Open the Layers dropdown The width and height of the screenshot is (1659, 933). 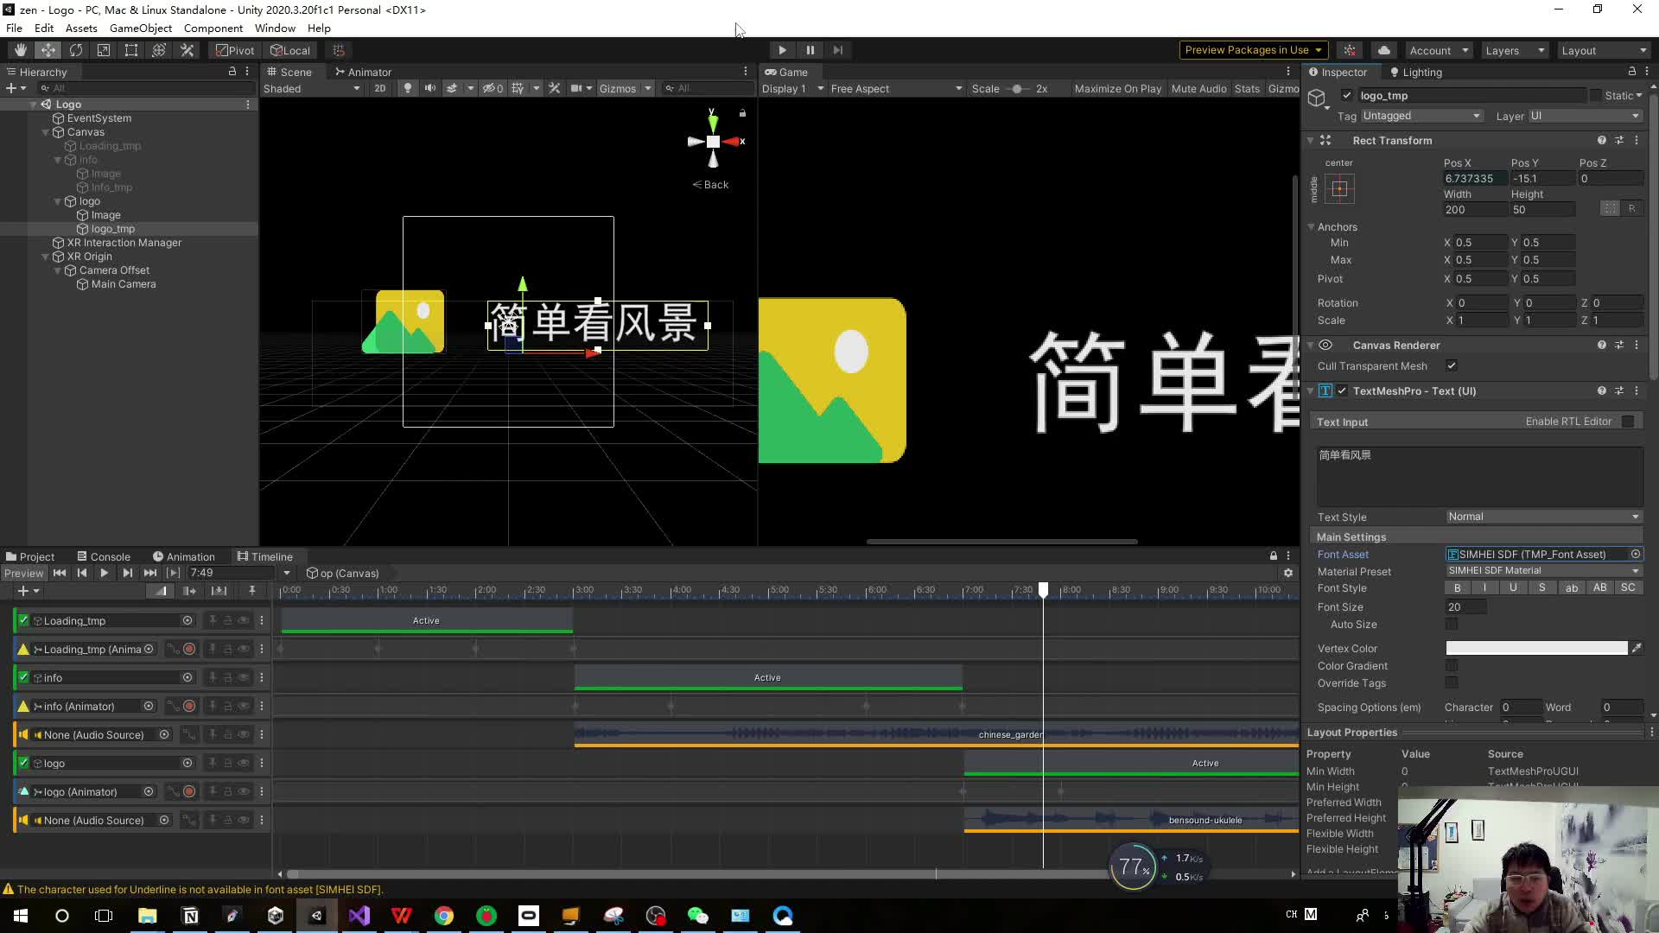[1514, 50]
